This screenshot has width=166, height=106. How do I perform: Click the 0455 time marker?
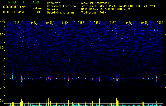pyautogui.click(x=81, y=23)
